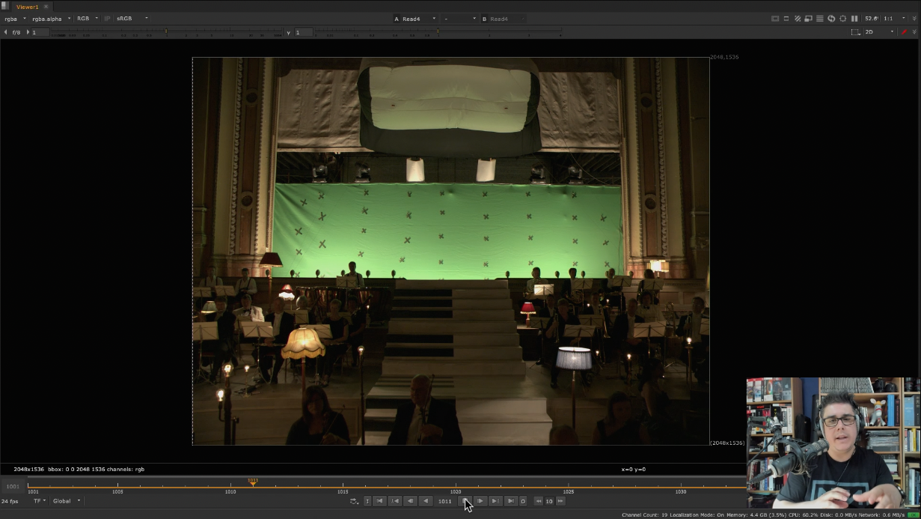Click the current frame number field 1011
The image size is (921, 519).
(444, 501)
